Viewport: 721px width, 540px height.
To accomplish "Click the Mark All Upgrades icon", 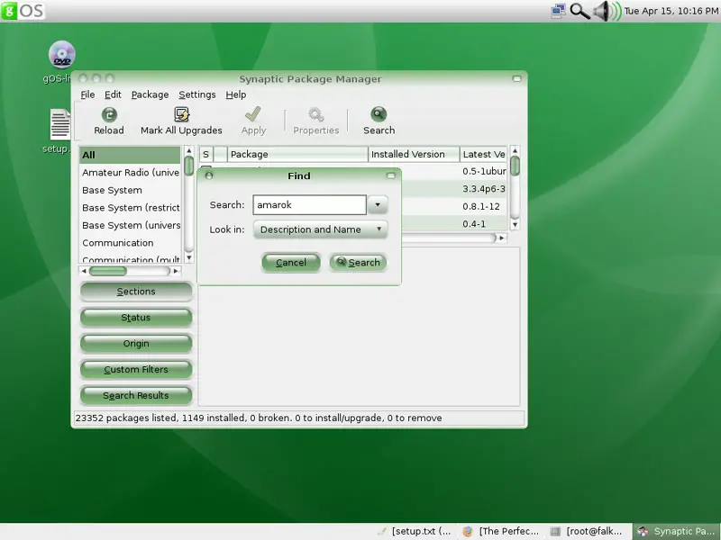I will [x=182, y=115].
